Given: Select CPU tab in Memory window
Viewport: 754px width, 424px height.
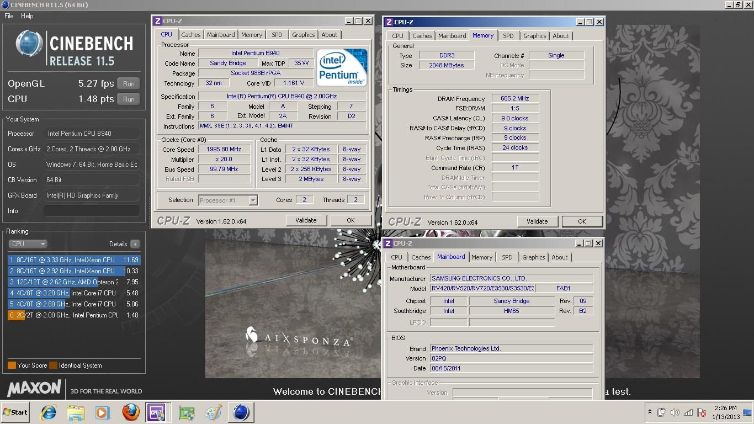Looking at the screenshot, I should (397, 36).
